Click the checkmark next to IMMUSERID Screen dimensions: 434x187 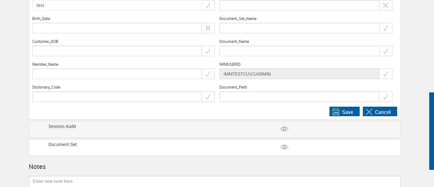[385, 74]
